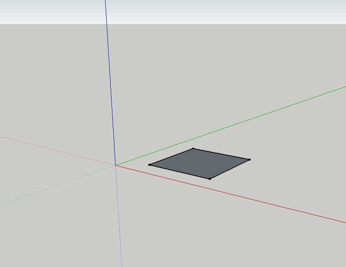
Task: Click the axes origin point
Action: [x=116, y=165]
